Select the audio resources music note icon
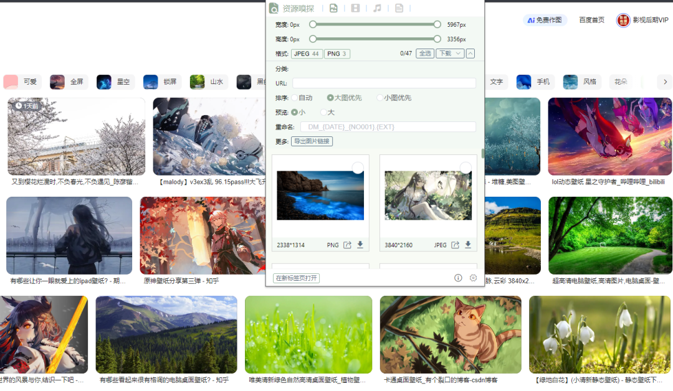Image resolution: width=673 pixels, height=391 pixels. (x=377, y=8)
